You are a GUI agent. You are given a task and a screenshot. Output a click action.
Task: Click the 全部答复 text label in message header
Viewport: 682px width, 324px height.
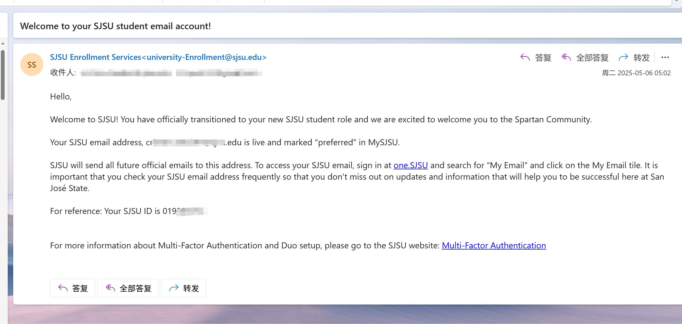(592, 58)
